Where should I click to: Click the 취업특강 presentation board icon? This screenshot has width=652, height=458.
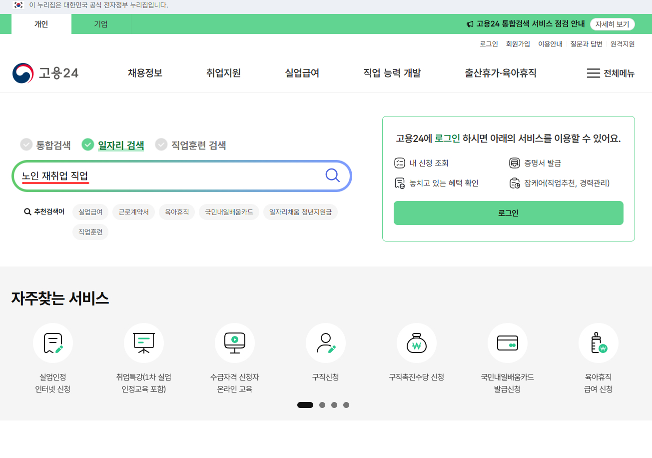tap(144, 343)
